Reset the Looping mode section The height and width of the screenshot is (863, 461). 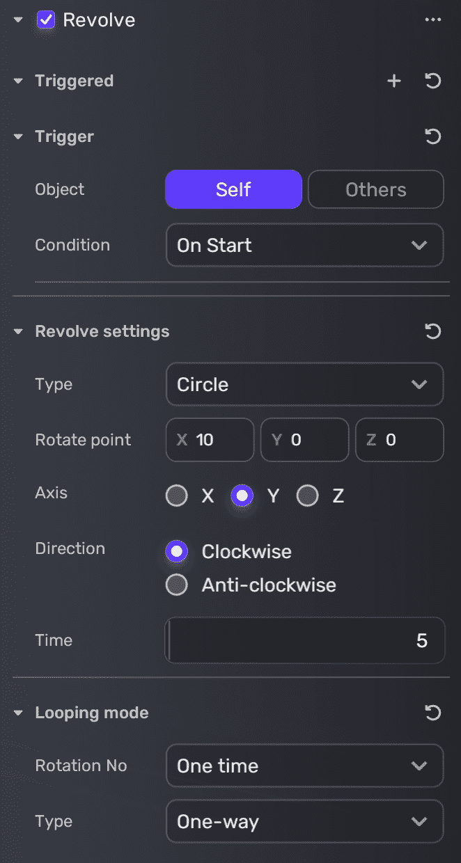(x=432, y=713)
